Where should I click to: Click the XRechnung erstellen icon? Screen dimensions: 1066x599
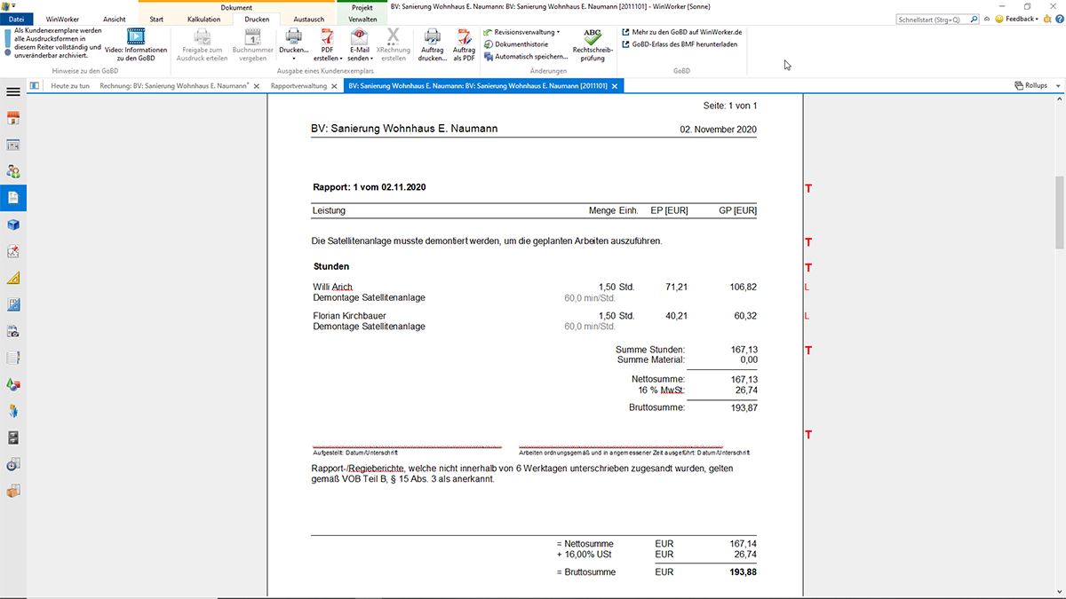click(x=394, y=45)
